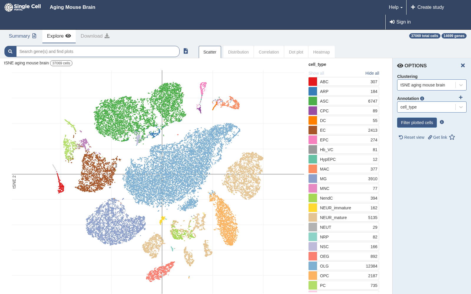Image resolution: width=471 pixels, height=294 pixels.
Task: Click Show all in the legend
Action: coord(316,73)
